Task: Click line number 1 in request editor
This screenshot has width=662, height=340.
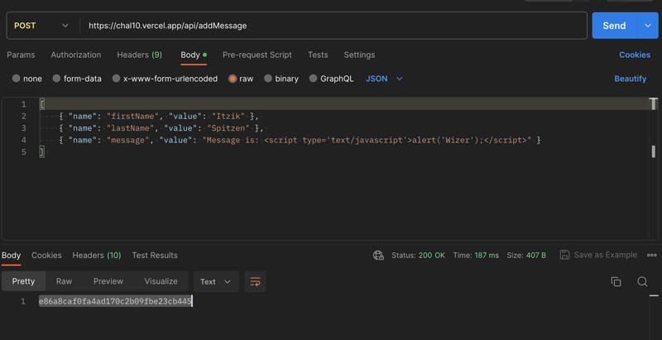Action: [23, 103]
